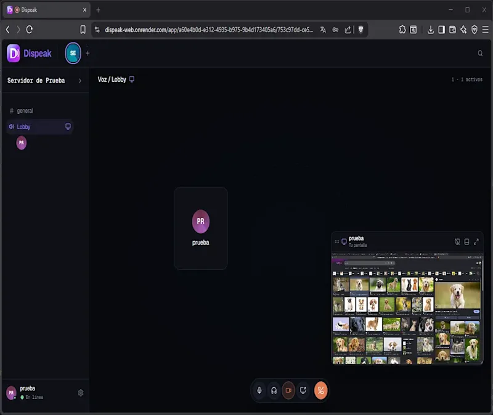Open the site settings icon in address bar
Screen dimensions: 493x415
point(97,30)
